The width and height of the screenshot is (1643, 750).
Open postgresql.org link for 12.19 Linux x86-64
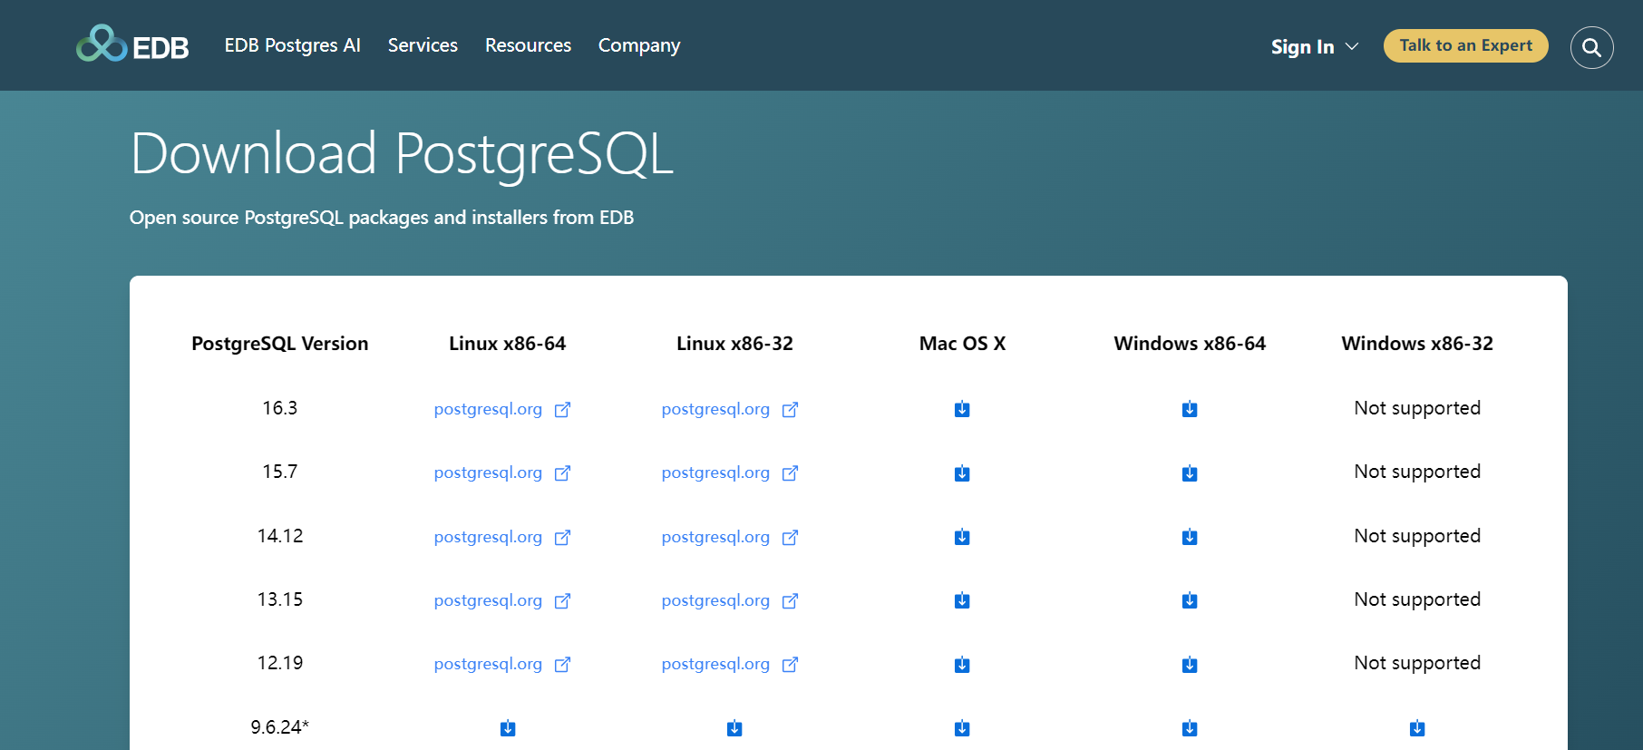click(502, 664)
